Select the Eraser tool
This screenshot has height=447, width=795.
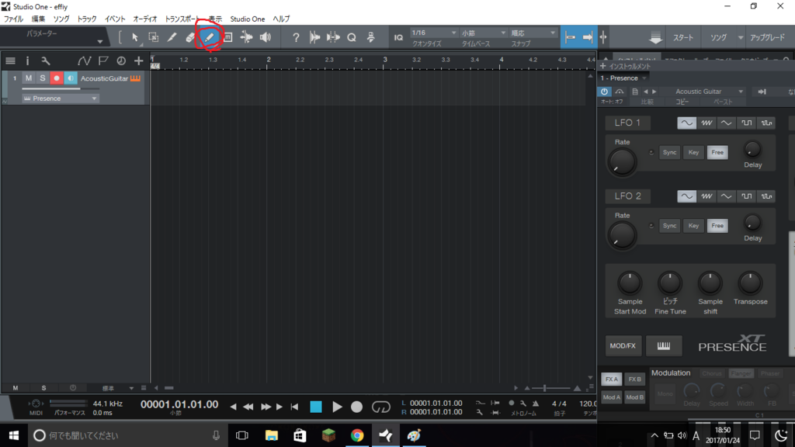pyautogui.click(x=190, y=37)
